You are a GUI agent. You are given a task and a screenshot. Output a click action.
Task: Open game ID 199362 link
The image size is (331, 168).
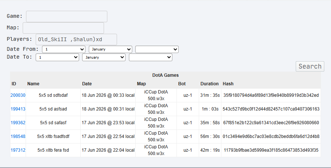pos(18,123)
